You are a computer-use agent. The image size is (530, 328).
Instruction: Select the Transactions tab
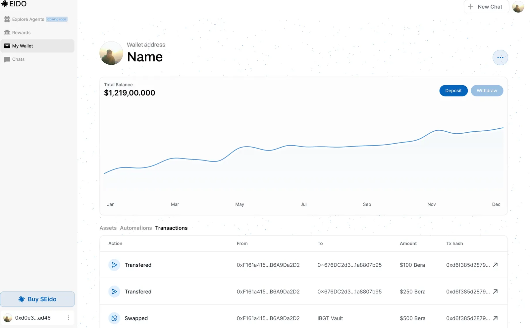[171, 228]
